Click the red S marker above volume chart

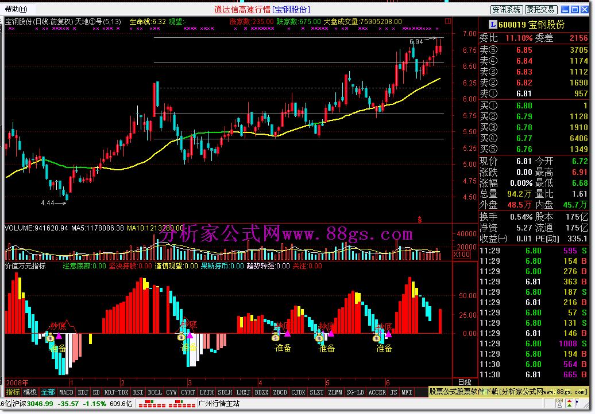tap(420, 219)
